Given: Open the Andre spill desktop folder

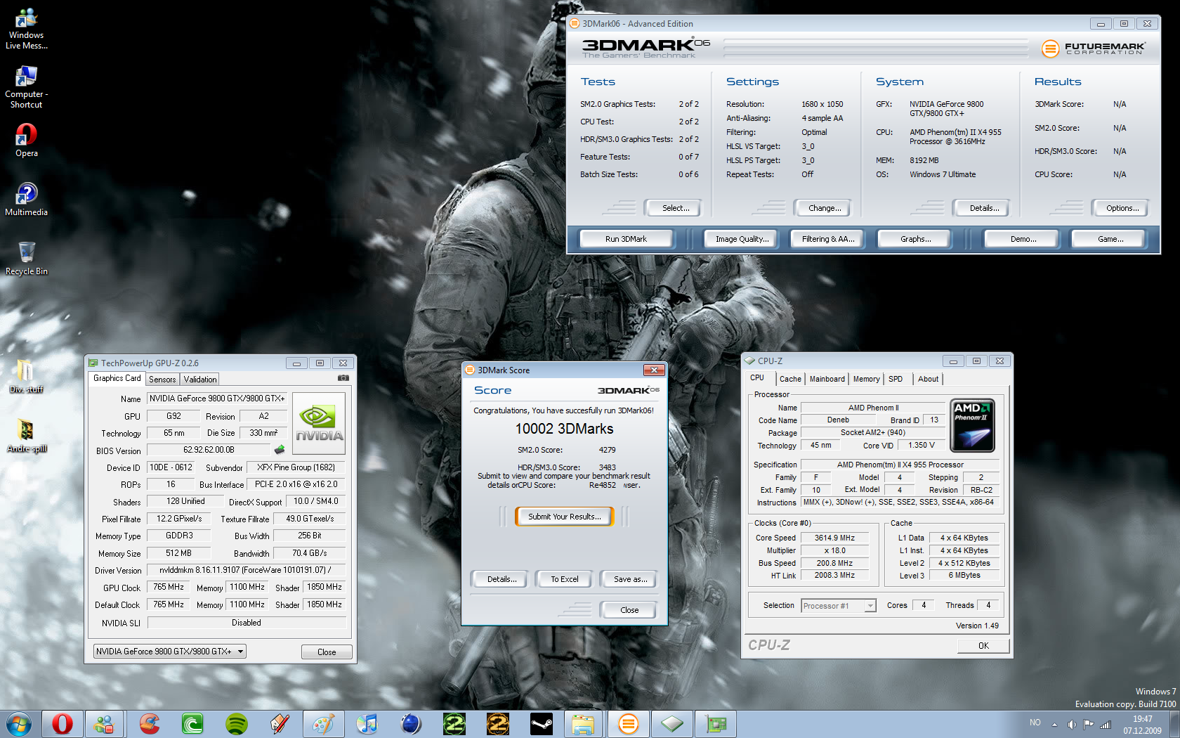Looking at the screenshot, I should (x=26, y=436).
